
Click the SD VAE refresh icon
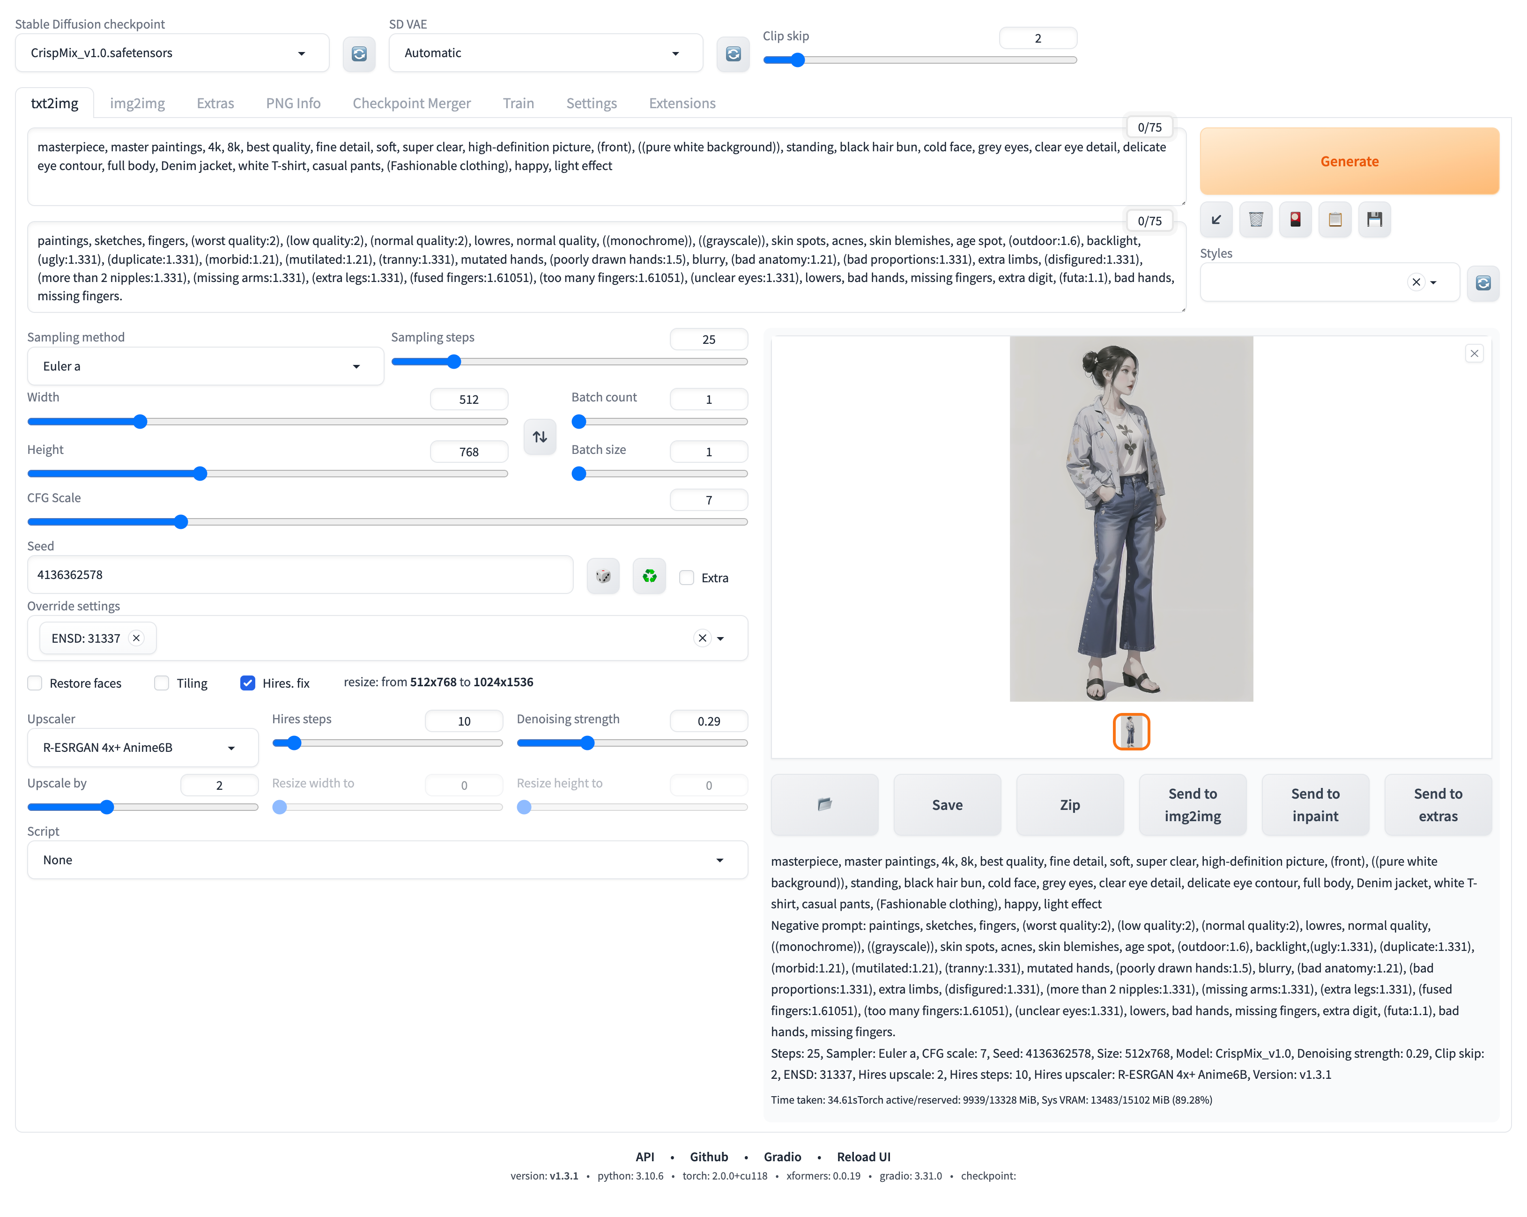tap(732, 54)
